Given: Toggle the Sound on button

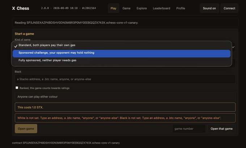Looking at the screenshot, I should point(209,8).
